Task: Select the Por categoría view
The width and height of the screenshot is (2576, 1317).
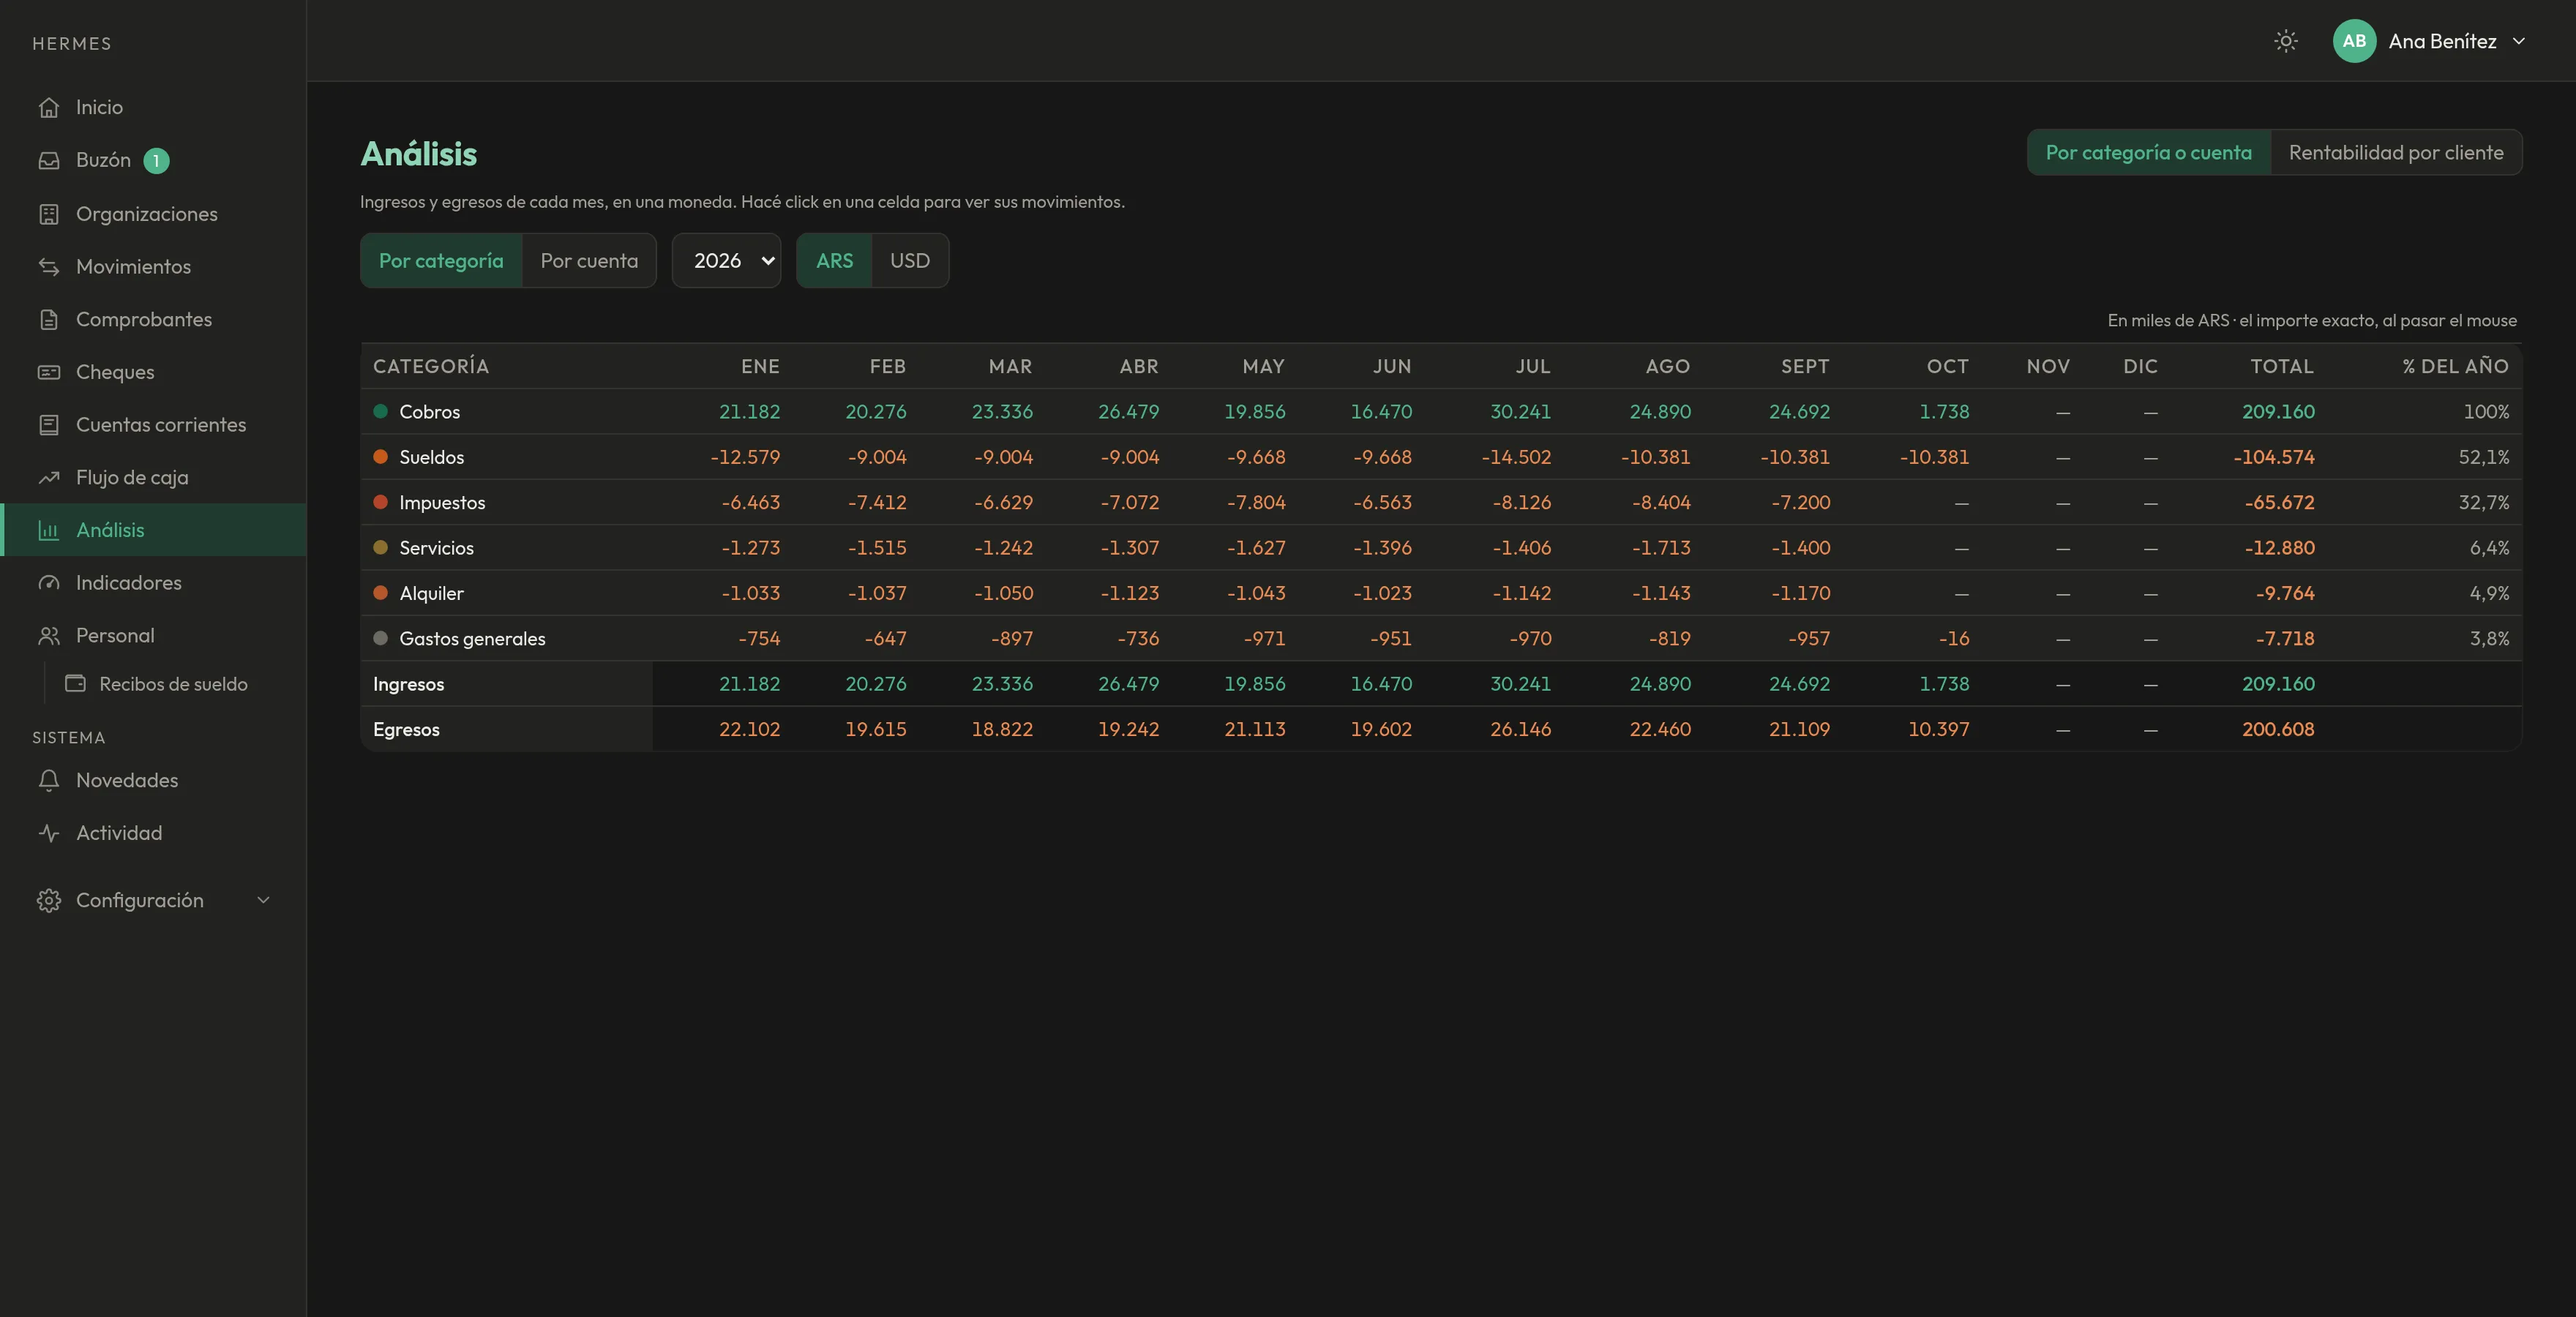Action: (x=441, y=260)
